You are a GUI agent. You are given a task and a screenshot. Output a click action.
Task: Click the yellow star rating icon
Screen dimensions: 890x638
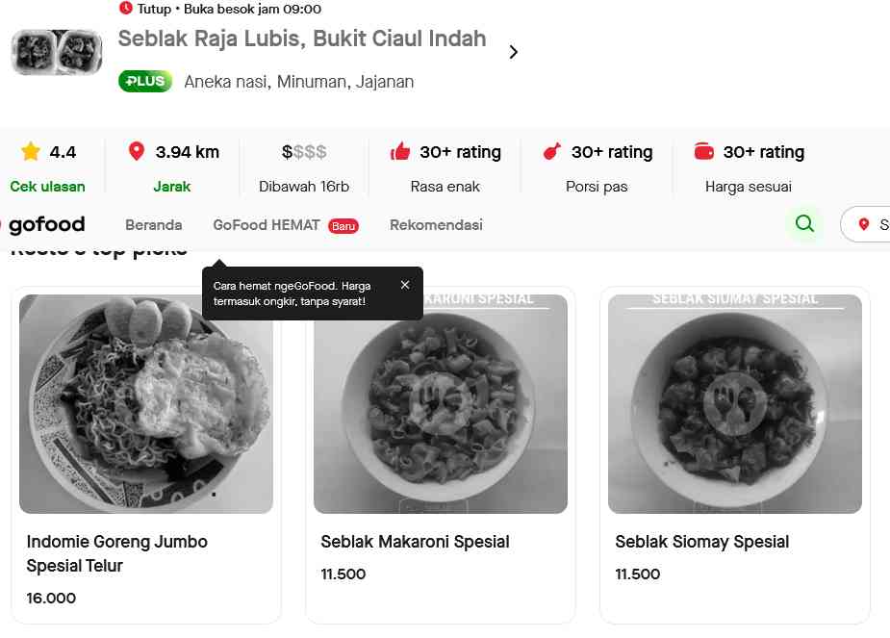click(x=31, y=152)
